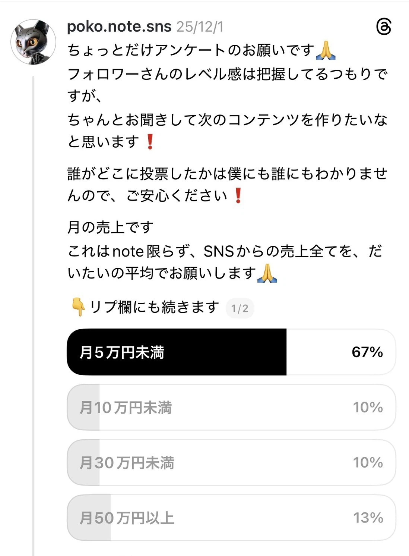Choose the 月30万円未満 poll option
Image resolution: width=409 pixels, height=556 pixels.
point(231,462)
